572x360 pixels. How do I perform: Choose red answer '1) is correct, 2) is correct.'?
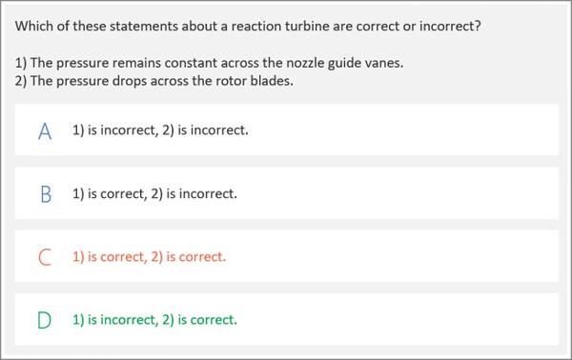[150, 257]
